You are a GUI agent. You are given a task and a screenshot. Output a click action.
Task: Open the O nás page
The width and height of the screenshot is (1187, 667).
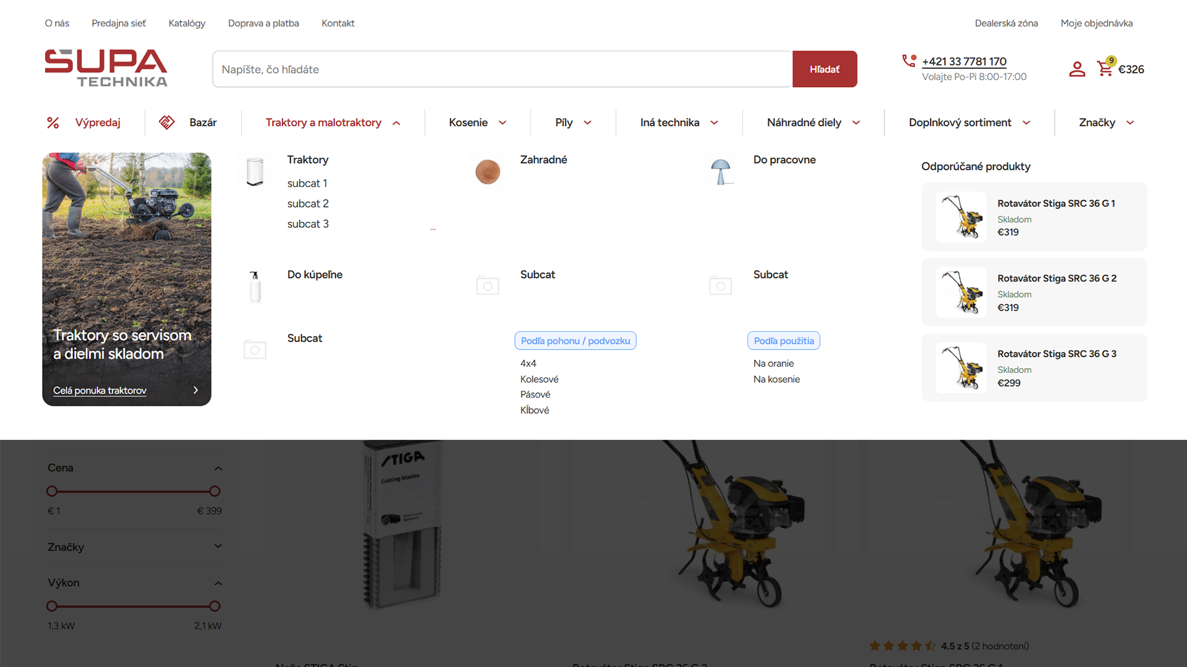(x=57, y=23)
